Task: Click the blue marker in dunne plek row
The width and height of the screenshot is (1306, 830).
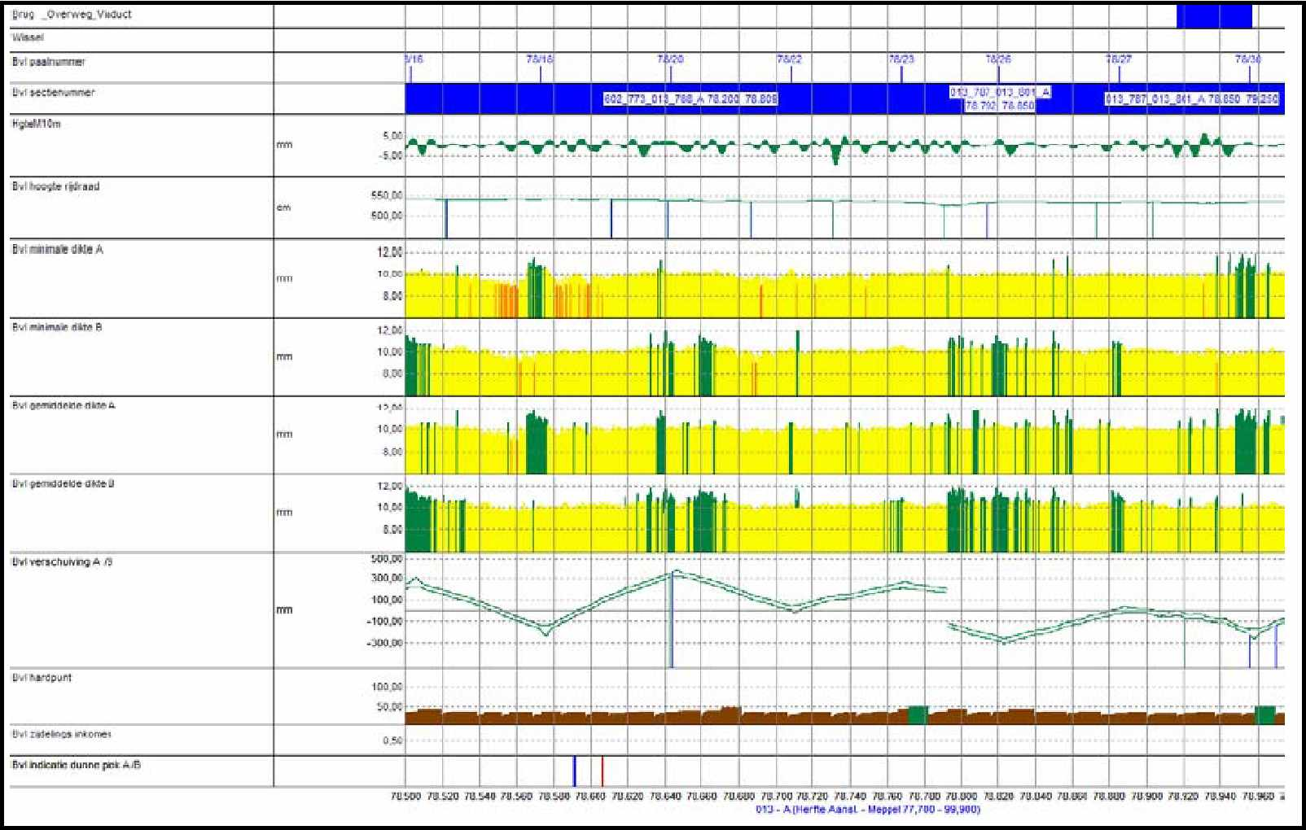Action: point(574,771)
